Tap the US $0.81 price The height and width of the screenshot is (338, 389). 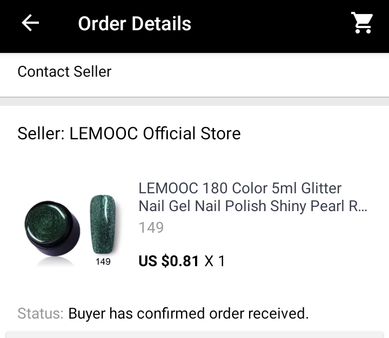coord(169,261)
